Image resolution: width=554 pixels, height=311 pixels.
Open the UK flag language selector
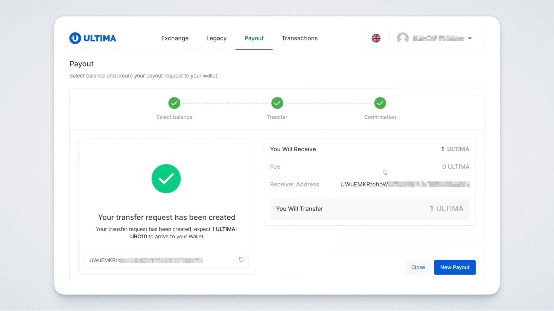point(376,38)
